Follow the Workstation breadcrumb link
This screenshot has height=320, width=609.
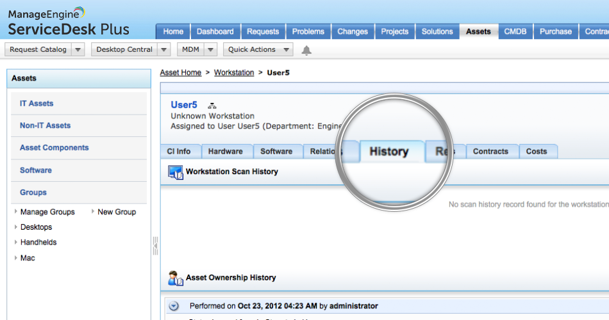point(234,72)
